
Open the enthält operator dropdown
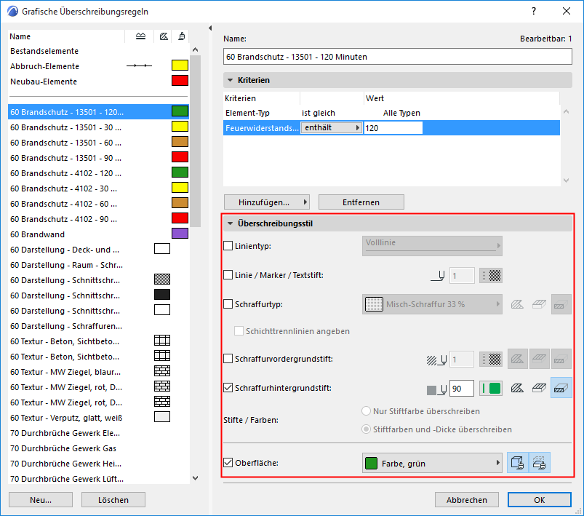(332, 128)
